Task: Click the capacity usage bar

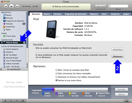Action: click(75, 89)
